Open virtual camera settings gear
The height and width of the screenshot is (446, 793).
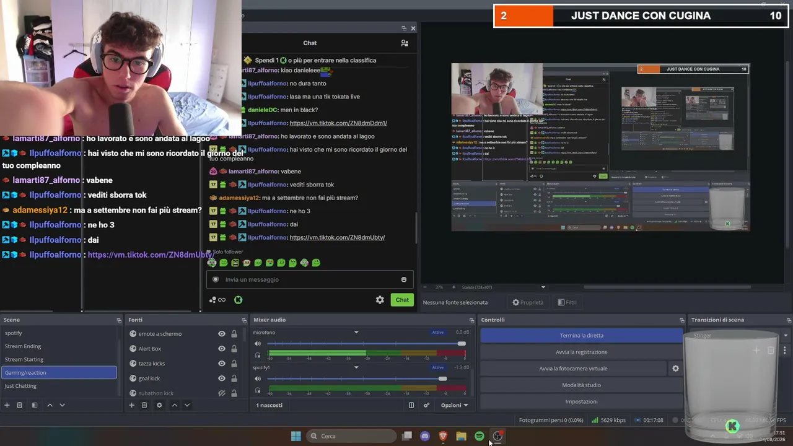[675, 369]
